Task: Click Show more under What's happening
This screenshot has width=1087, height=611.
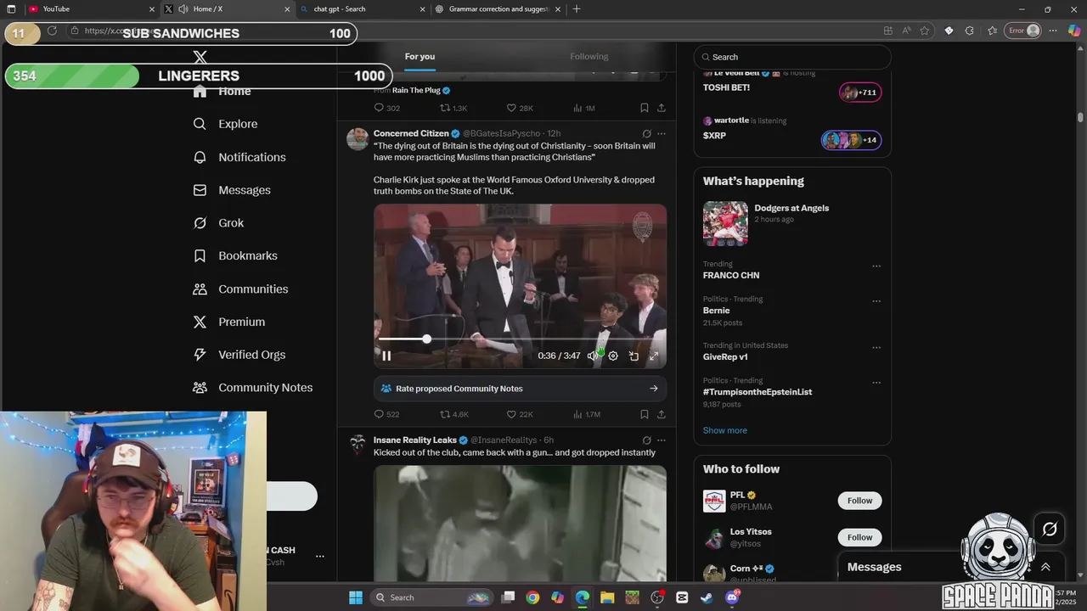Action: [x=725, y=430]
